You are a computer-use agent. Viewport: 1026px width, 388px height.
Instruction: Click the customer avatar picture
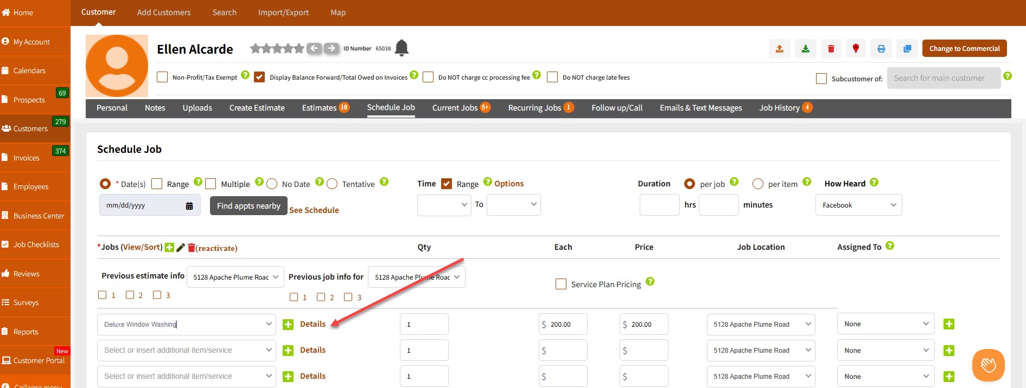click(x=117, y=66)
